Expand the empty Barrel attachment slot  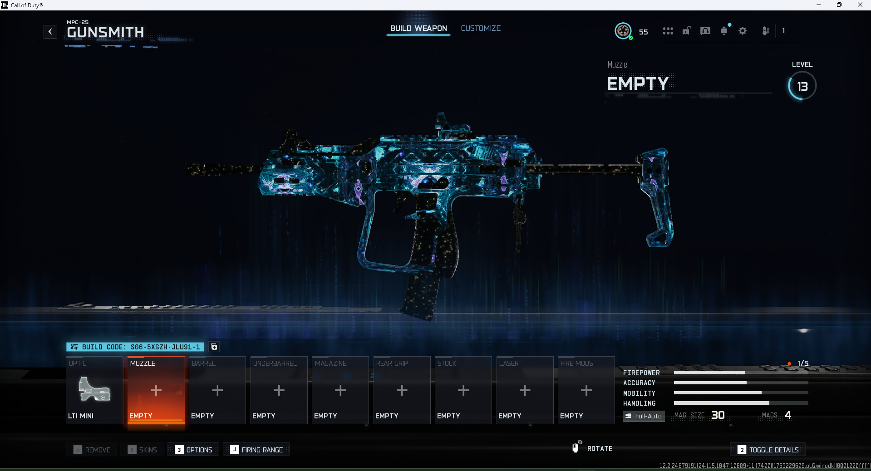(x=217, y=390)
